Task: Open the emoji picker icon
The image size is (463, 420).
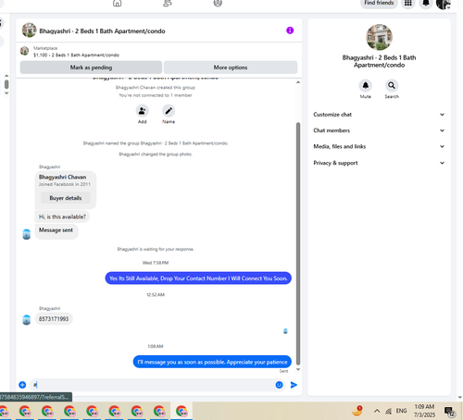Action: pos(279,385)
